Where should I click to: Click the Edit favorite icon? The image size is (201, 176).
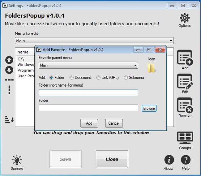click(x=185, y=81)
